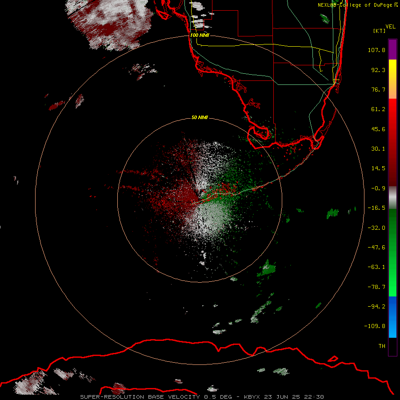Click the 107.8 velocity scale value
The width and height of the screenshot is (400, 400).
click(376, 50)
